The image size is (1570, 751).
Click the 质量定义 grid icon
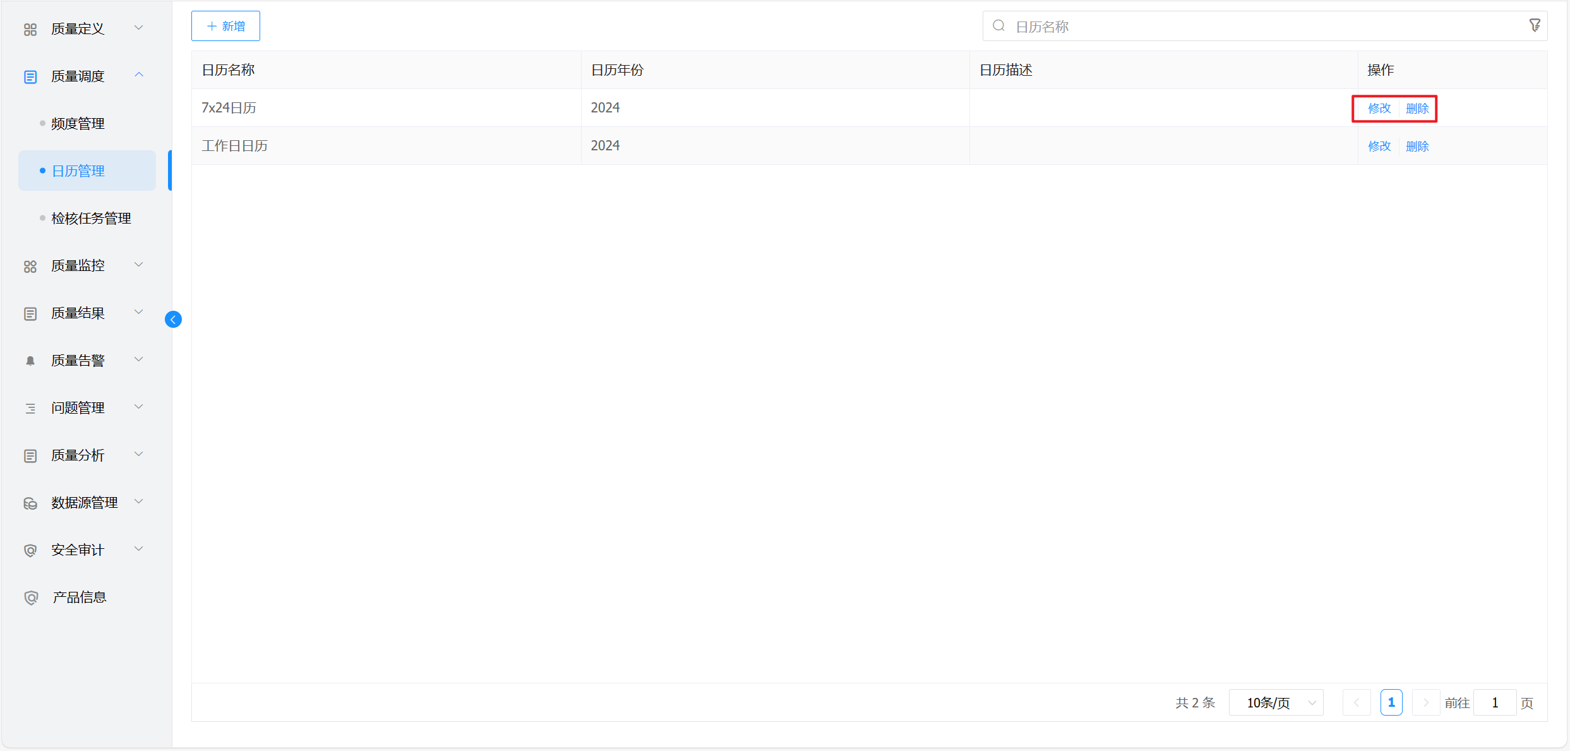tap(30, 29)
